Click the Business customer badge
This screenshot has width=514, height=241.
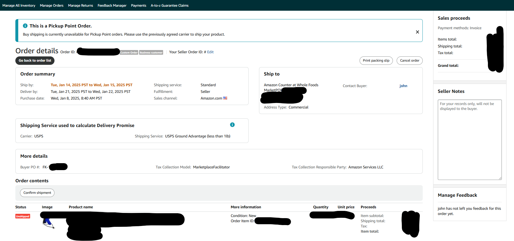point(151,52)
